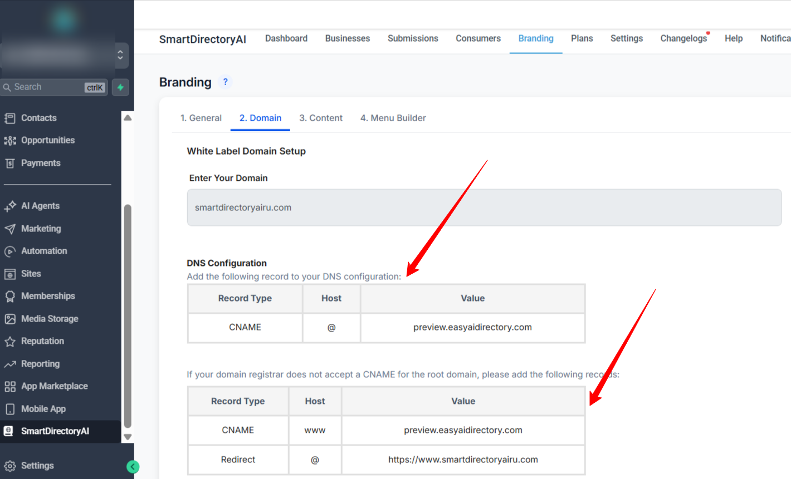The image size is (791, 479).
Task: Open the Plans tab
Action: [x=582, y=38]
